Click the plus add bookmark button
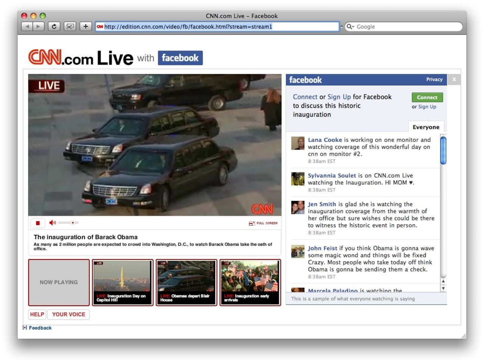Image resolution: width=484 pixels, height=363 pixels. tap(86, 26)
